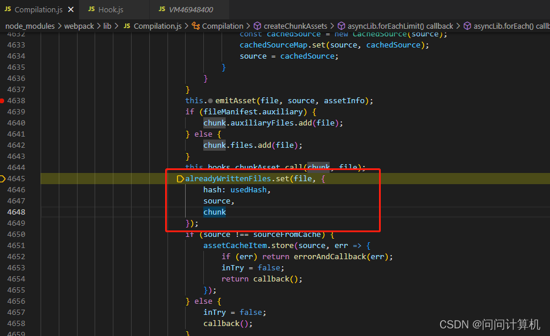Close the Compilation.js tab

coord(71,9)
